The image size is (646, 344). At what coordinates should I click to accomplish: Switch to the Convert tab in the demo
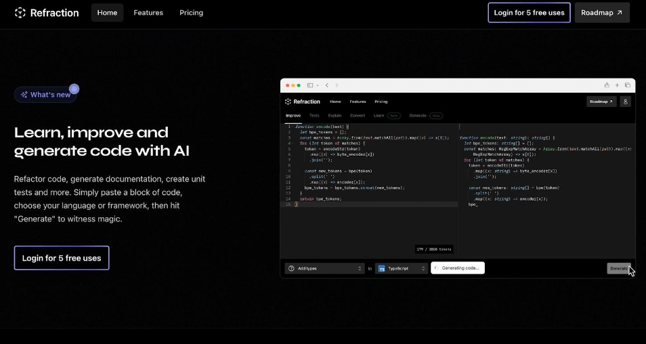tap(358, 116)
